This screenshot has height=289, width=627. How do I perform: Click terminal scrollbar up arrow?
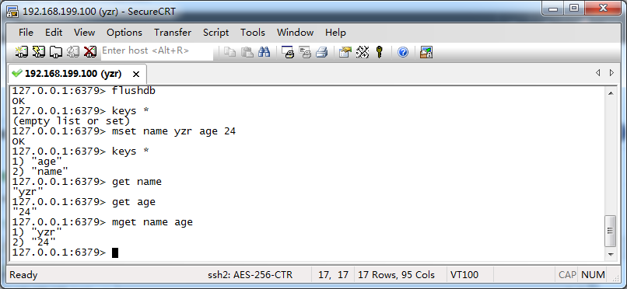(611, 93)
